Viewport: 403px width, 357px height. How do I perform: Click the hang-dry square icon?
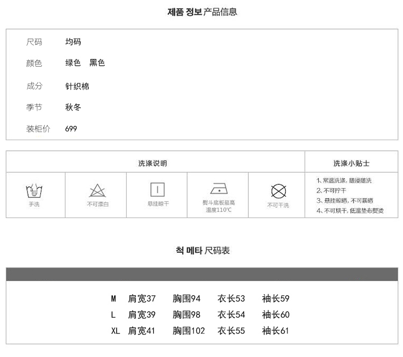157,190
